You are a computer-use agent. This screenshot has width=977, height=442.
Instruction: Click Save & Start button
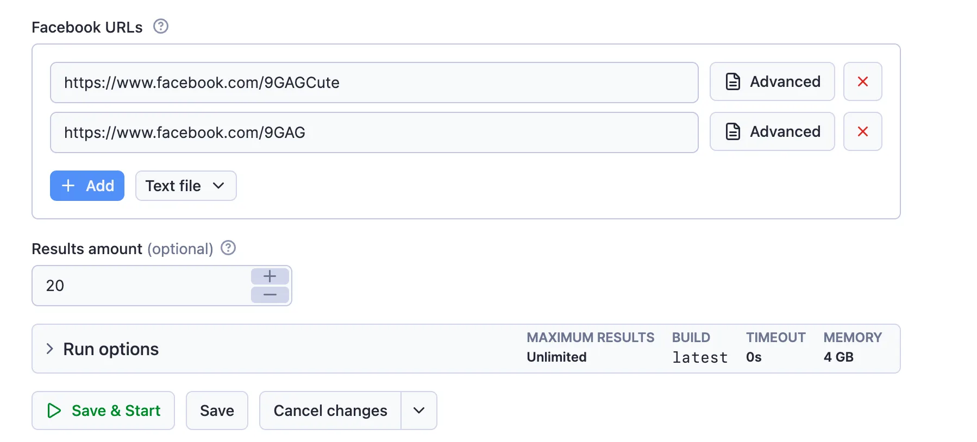coord(103,411)
